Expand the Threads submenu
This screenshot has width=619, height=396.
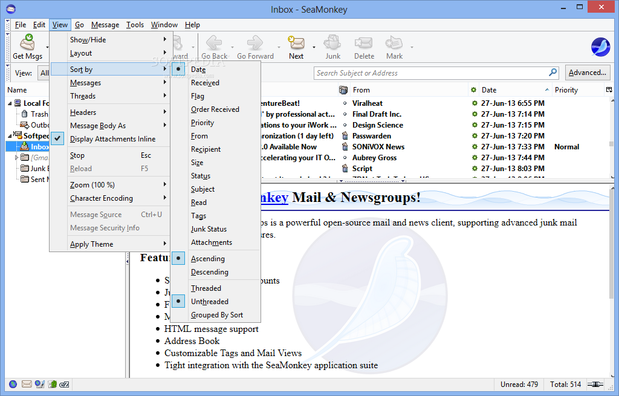pos(110,96)
